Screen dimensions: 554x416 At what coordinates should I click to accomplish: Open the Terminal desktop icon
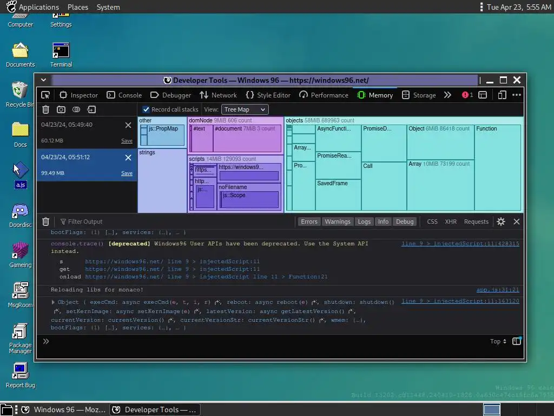pos(61,55)
